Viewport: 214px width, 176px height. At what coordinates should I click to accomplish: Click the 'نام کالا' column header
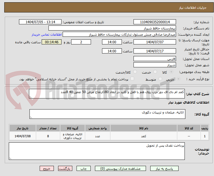(143, 128)
